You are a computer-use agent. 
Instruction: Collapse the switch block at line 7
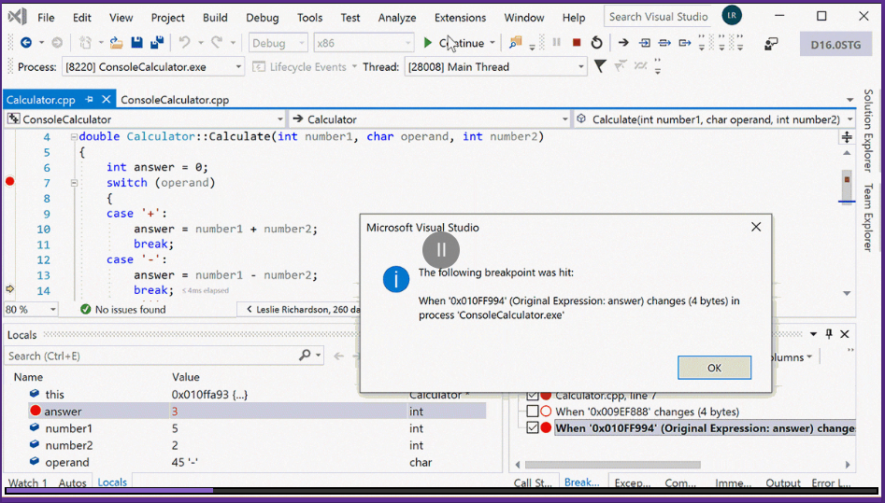pyautogui.click(x=74, y=183)
